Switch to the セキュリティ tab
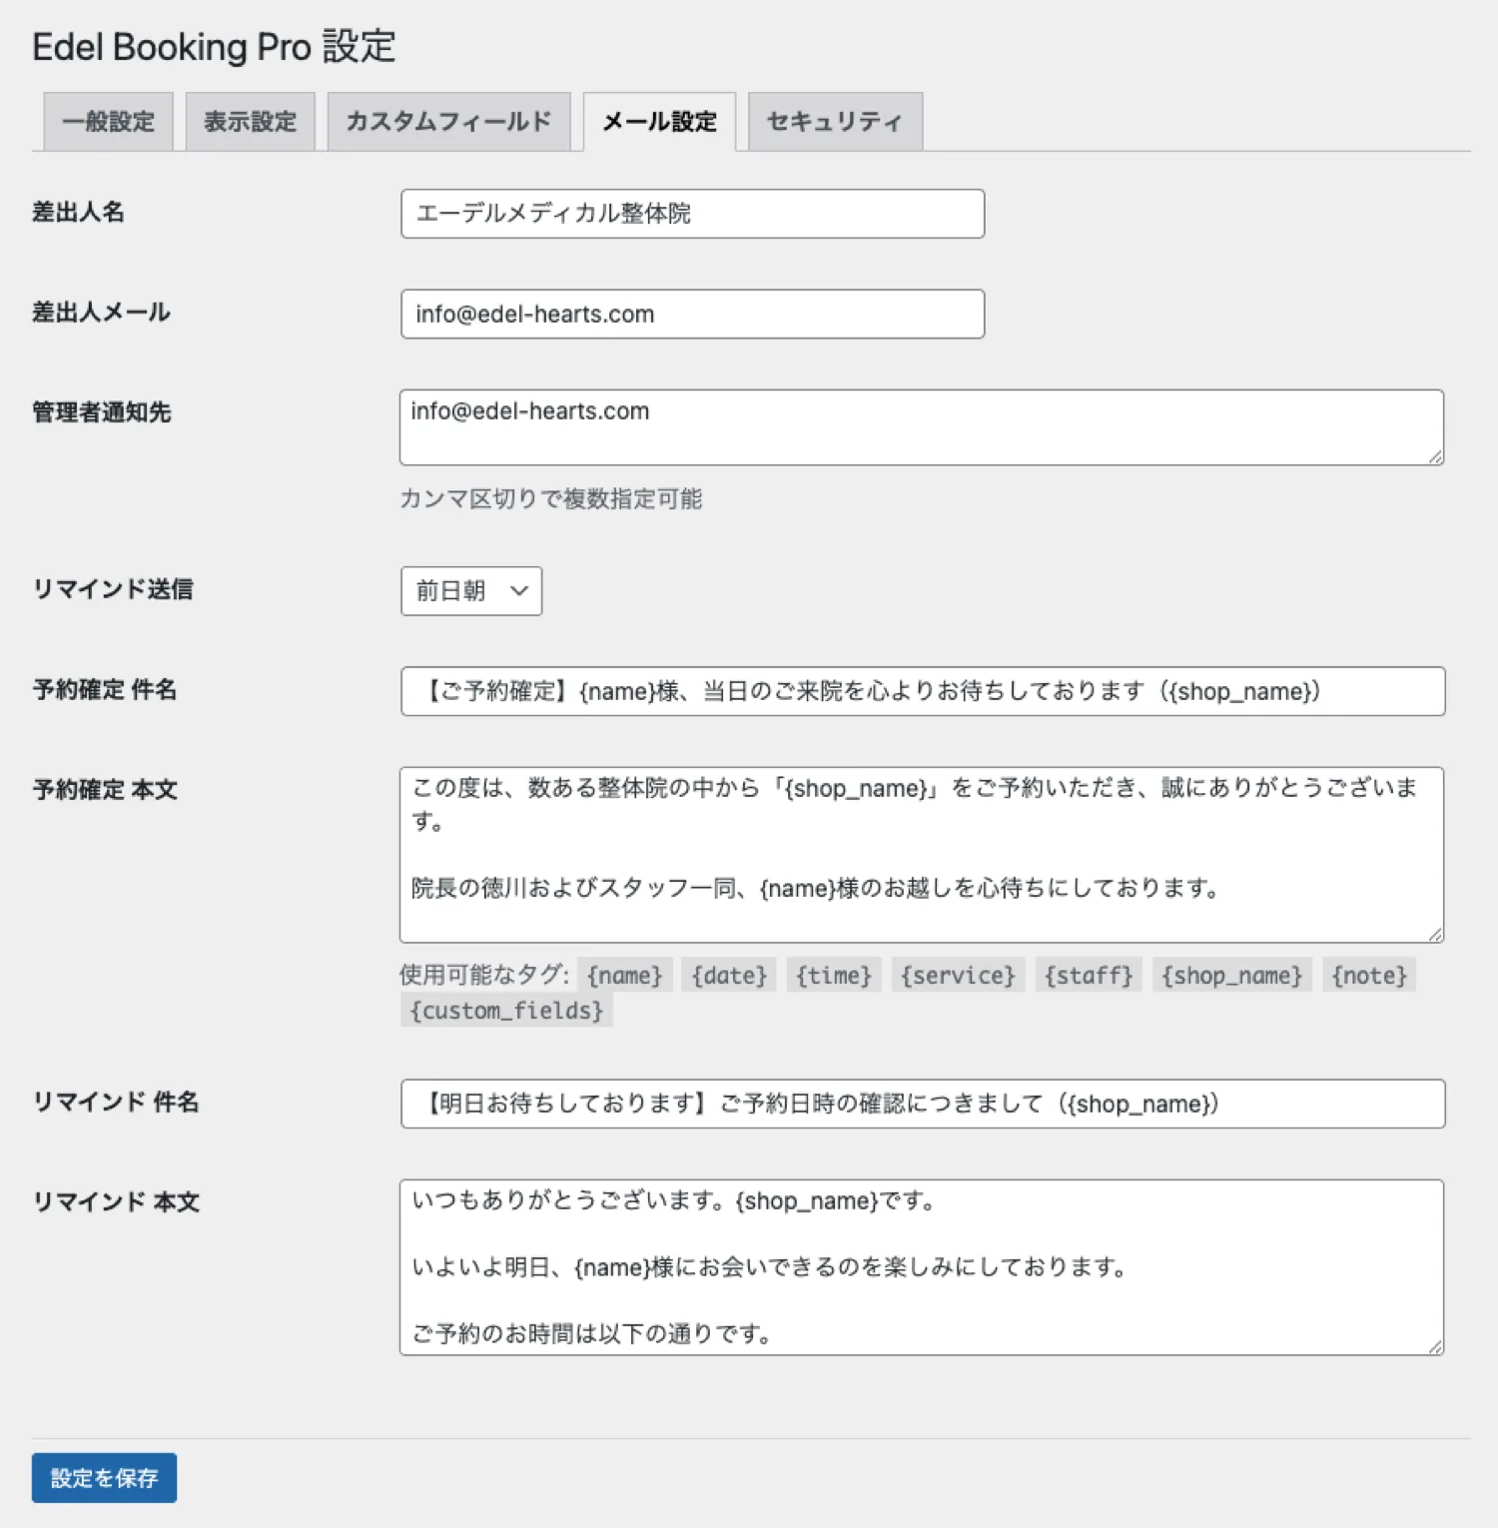Screen dimensions: 1498x1528 [835, 121]
